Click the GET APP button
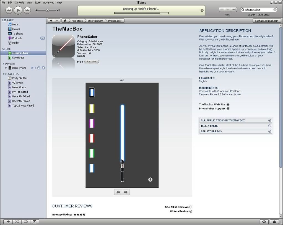The image size is (283, 225). point(92,61)
